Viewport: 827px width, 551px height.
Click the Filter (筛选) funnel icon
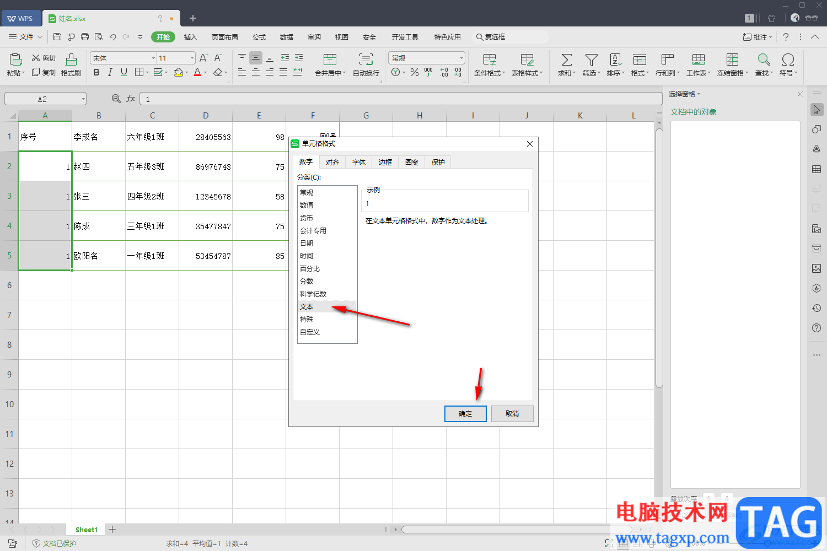tap(592, 60)
